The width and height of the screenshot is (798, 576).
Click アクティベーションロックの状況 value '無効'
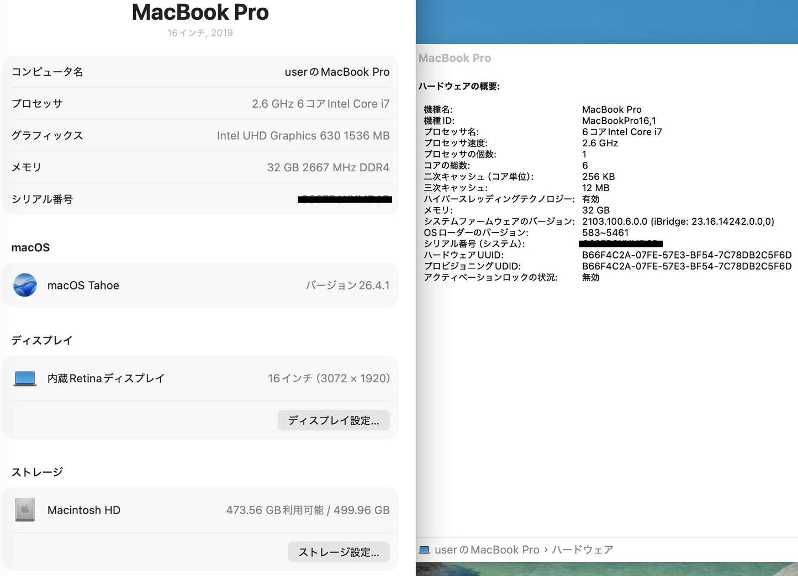[590, 277]
